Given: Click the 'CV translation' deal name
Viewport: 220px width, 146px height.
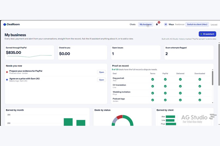Looking at the screenshot, I should coord(119,85).
